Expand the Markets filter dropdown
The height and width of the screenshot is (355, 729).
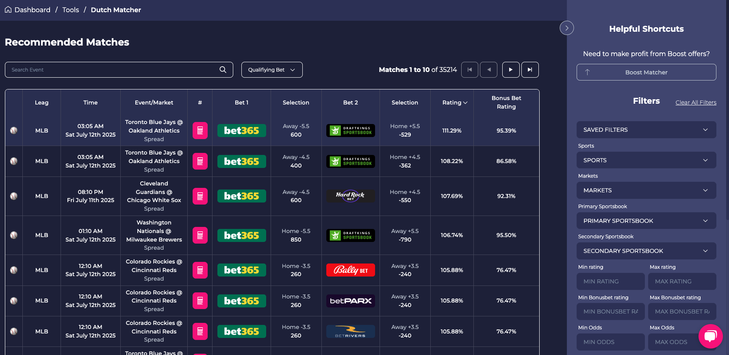pyautogui.click(x=646, y=190)
